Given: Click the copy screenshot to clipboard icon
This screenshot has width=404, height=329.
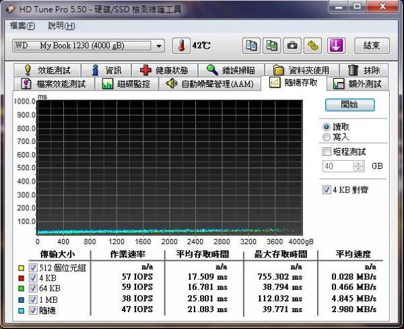Looking at the screenshot, I should [x=271, y=46].
